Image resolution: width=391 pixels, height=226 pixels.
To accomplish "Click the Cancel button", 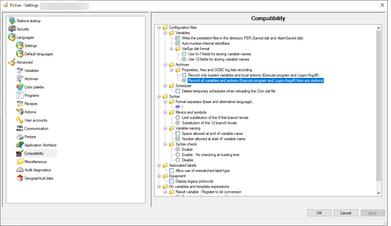I will click(x=346, y=213).
